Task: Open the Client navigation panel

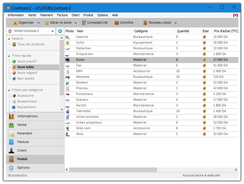Action: 22,150
